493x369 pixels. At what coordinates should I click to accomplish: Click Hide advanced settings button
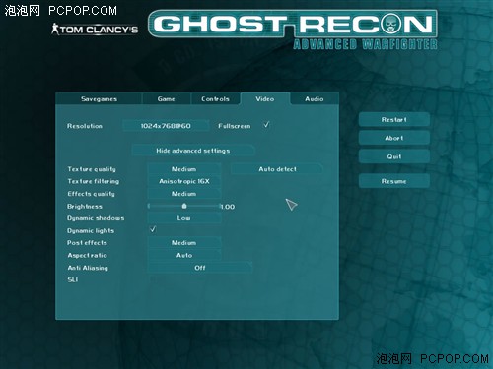(x=193, y=151)
